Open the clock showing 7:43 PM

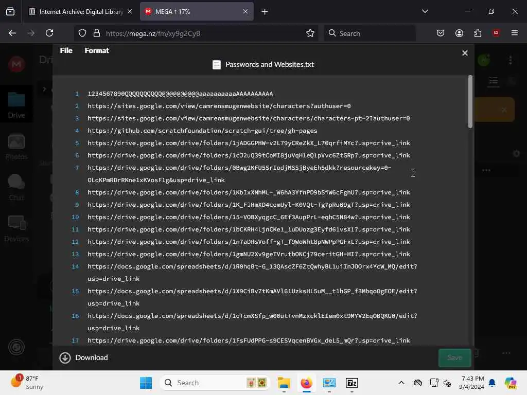point(472,383)
